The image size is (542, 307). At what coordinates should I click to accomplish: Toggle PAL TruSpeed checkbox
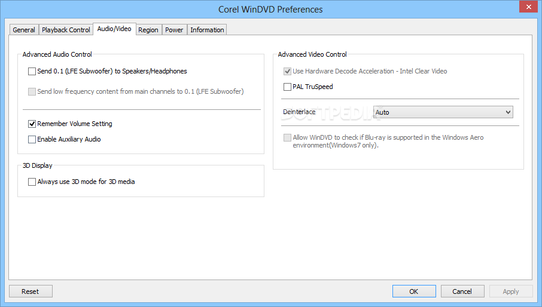tap(288, 87)
